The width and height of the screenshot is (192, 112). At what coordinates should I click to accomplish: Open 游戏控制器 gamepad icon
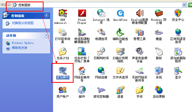pyautogui.click(x=101, y=90)
